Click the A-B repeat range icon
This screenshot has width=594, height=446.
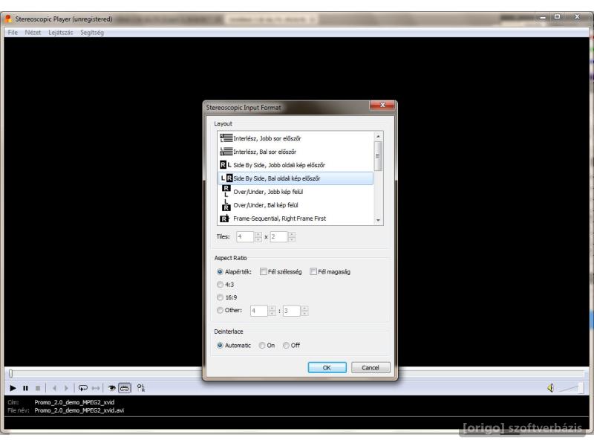coord(96,388)
